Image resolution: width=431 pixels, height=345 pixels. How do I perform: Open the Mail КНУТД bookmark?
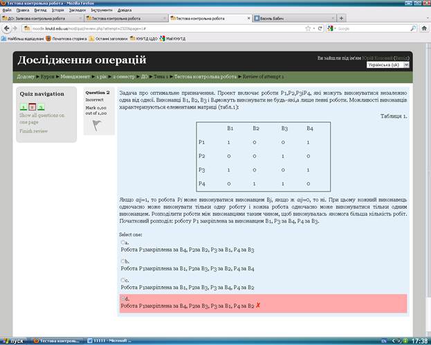click(x=173, y=39)
